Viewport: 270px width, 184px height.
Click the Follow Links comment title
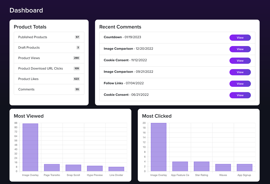(113, 83)
